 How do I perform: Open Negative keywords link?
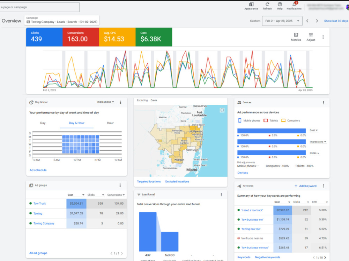(x=268, y=257)
